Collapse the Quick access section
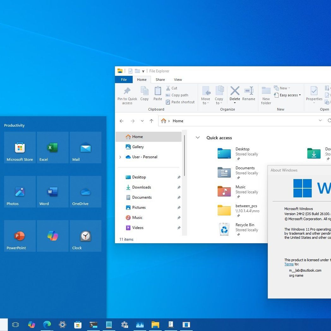The width and height of the screenshot is (331, 331). coord(198,138)
